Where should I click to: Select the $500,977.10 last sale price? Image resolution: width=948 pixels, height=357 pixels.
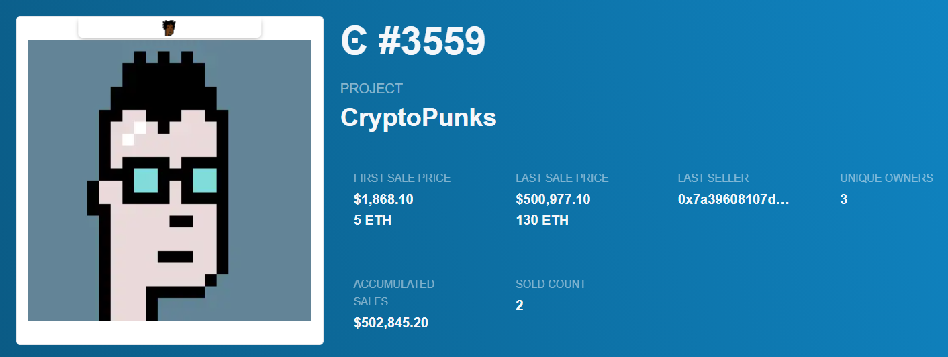coord(553,199)
